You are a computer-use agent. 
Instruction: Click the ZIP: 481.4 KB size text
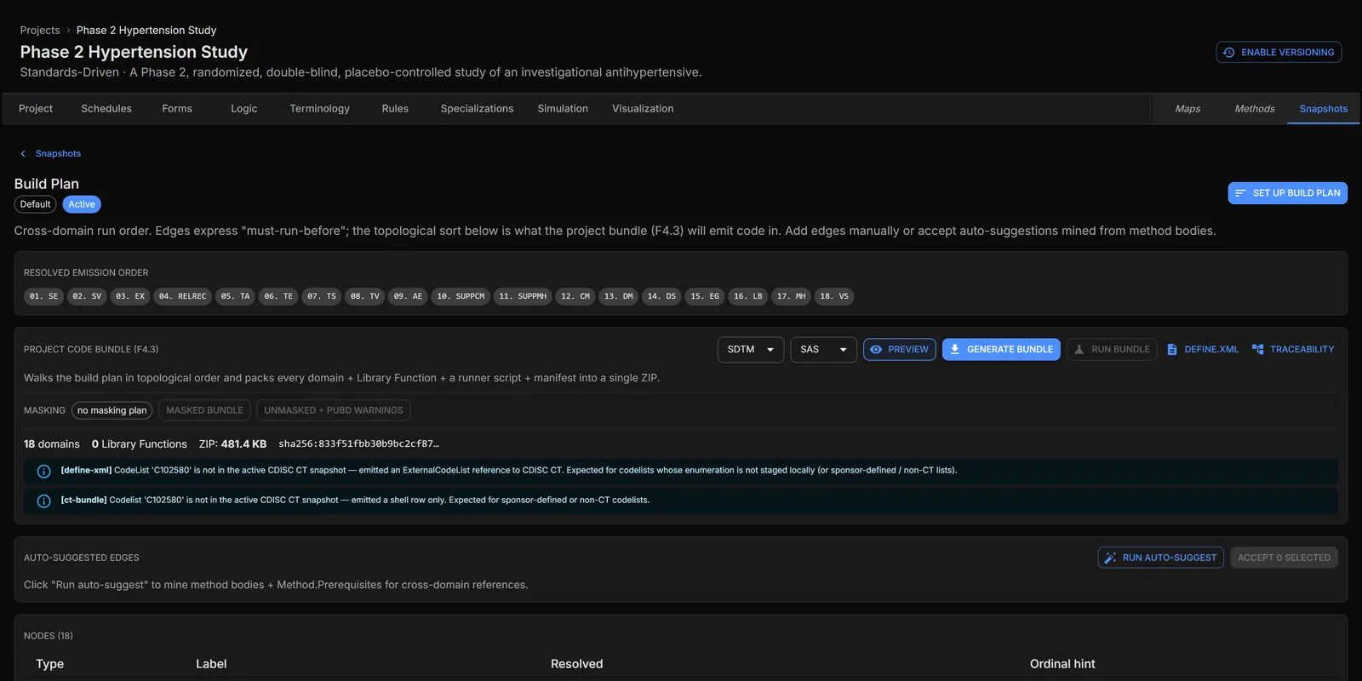click(232, 444)
